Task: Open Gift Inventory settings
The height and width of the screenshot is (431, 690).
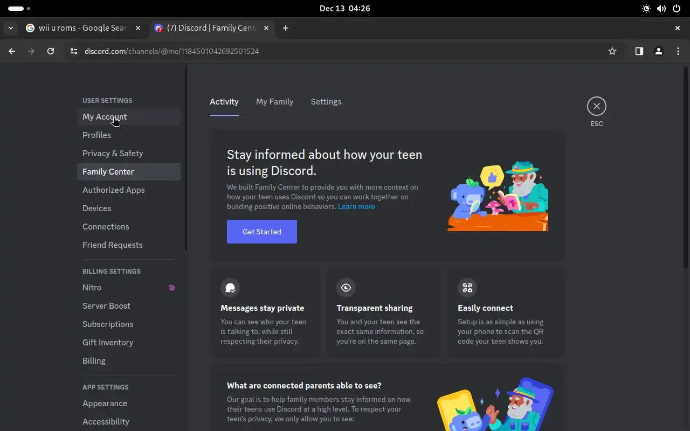Action: coord(128,343)
